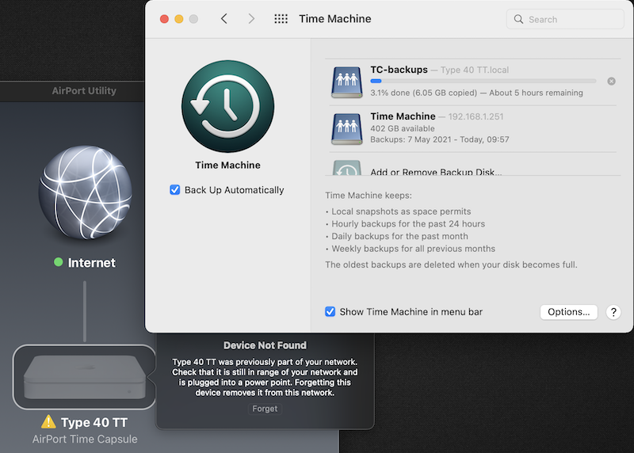The height and width of the screenshot is (453, 634).
Task: Close the Time Machine preferences window
Action: [164, 19]
